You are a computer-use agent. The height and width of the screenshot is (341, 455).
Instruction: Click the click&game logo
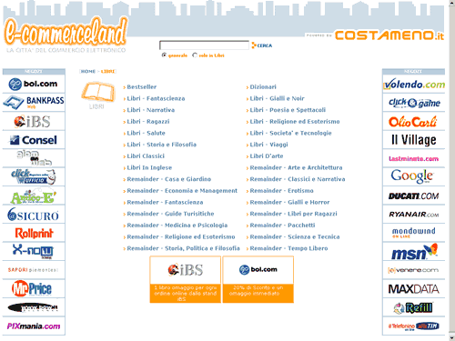pyautogui.click(x=414, y=103)
